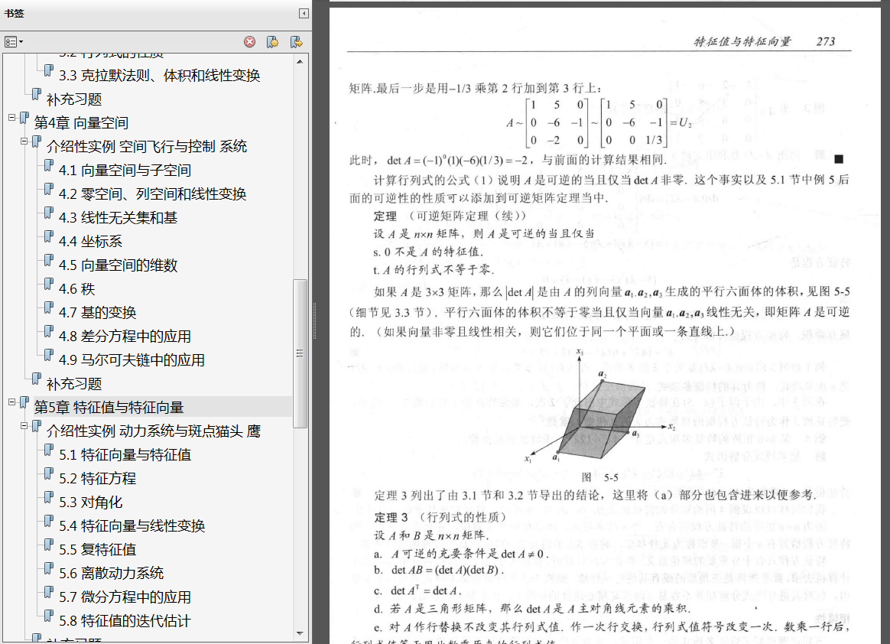
Task: Click the bookmark icon beside 5.3 对角化
Action: click(49, 497)
